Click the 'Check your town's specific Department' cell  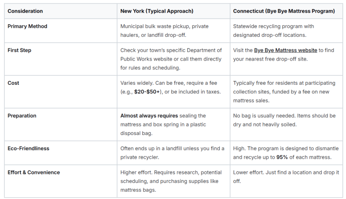173,59
